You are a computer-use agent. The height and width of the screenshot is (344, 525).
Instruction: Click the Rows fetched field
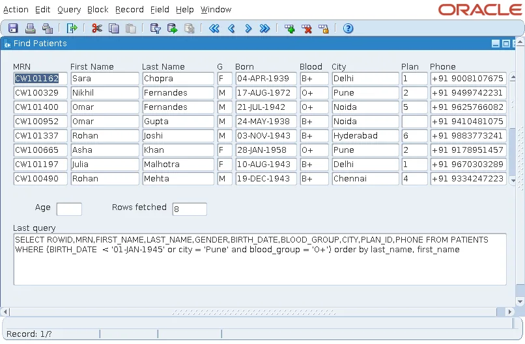coord(190,209)
